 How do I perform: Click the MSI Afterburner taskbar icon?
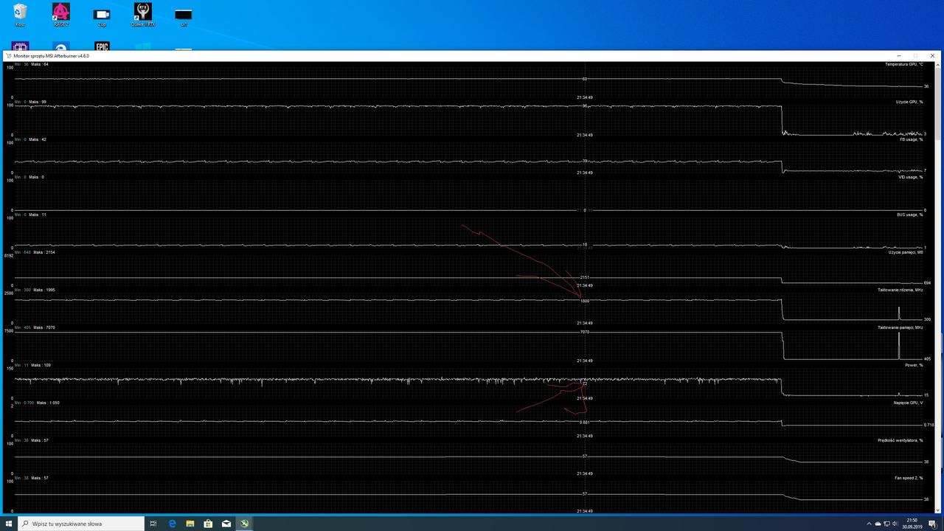coord(244,524)
